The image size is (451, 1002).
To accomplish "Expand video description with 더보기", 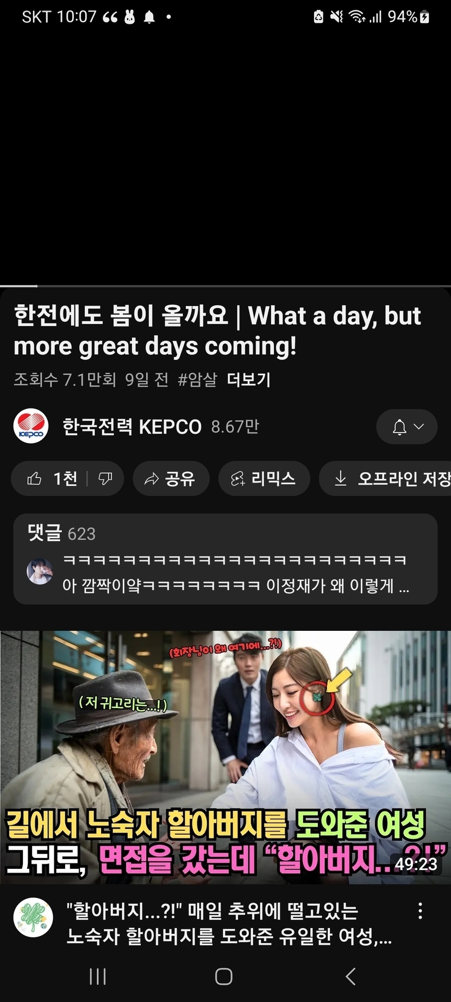I will [x=248, y=379].
